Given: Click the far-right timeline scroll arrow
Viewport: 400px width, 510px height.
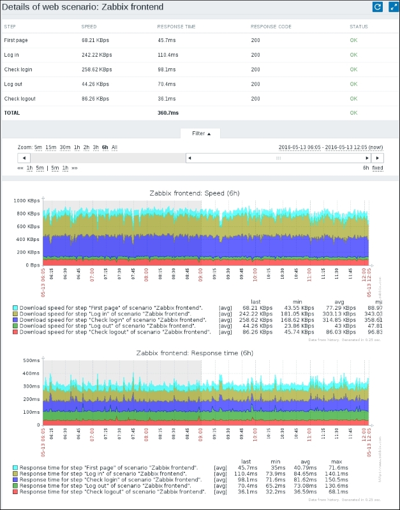Looking at the screenshot, I should pos(378,157).
